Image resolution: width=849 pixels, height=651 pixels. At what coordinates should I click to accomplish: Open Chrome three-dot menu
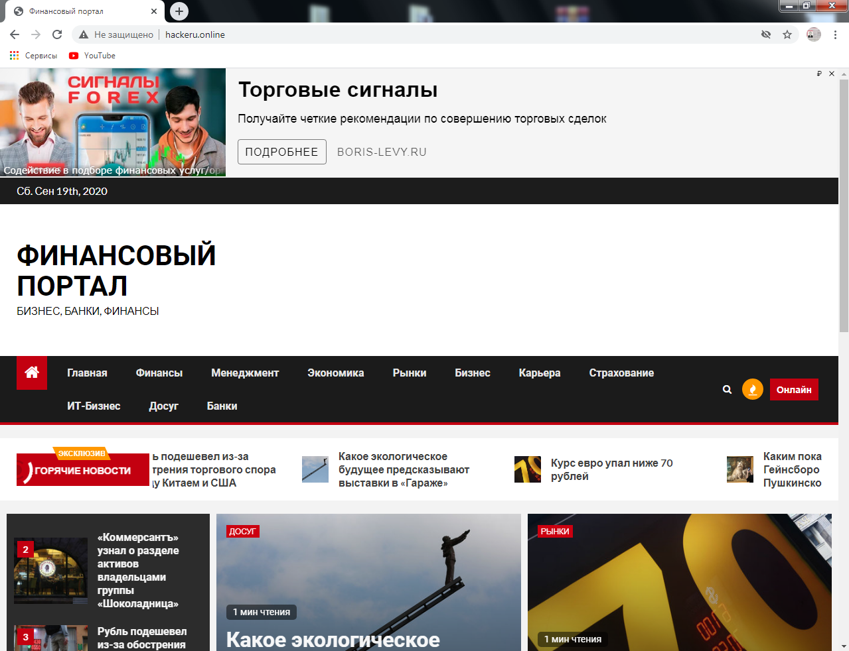tap(835, 34)
